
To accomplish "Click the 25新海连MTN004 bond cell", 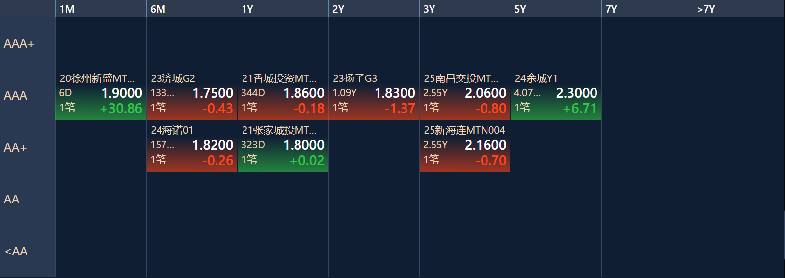I will (x=465, y=147).
